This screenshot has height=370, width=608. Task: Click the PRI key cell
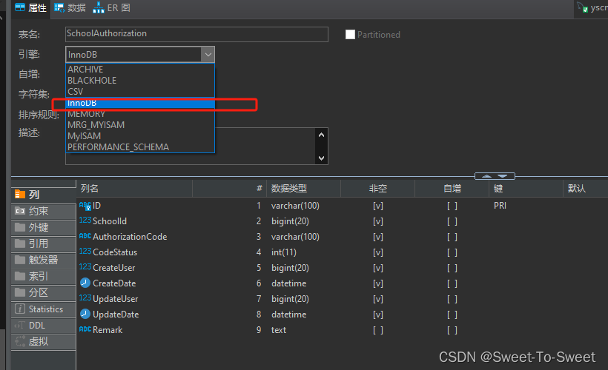point(500,206)
